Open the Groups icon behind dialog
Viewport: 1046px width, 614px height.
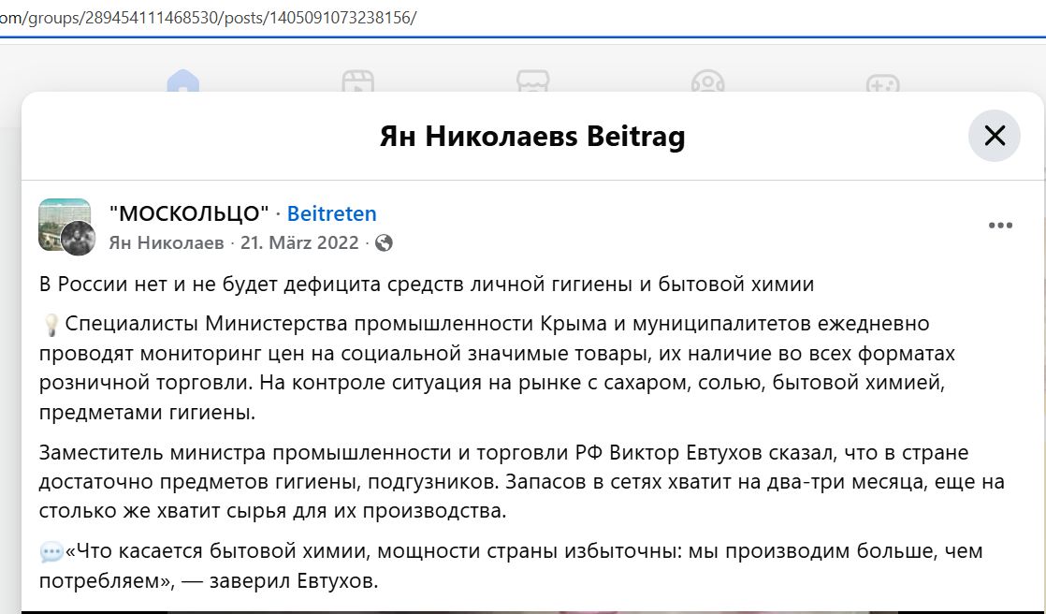pyautogui.click(x=708, y=80)
